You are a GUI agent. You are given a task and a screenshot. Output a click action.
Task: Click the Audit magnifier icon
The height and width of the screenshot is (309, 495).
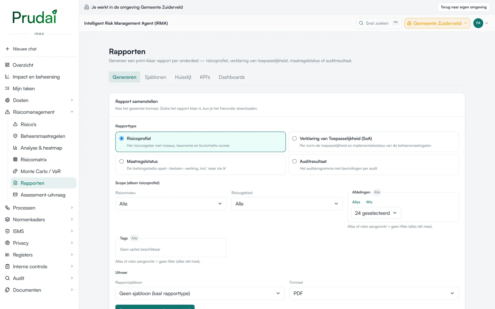pos(7,278)
